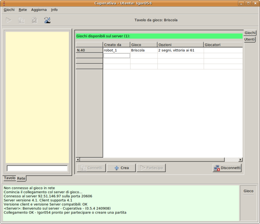Click the Cuperativa app icon in title bar

point(4,3)
